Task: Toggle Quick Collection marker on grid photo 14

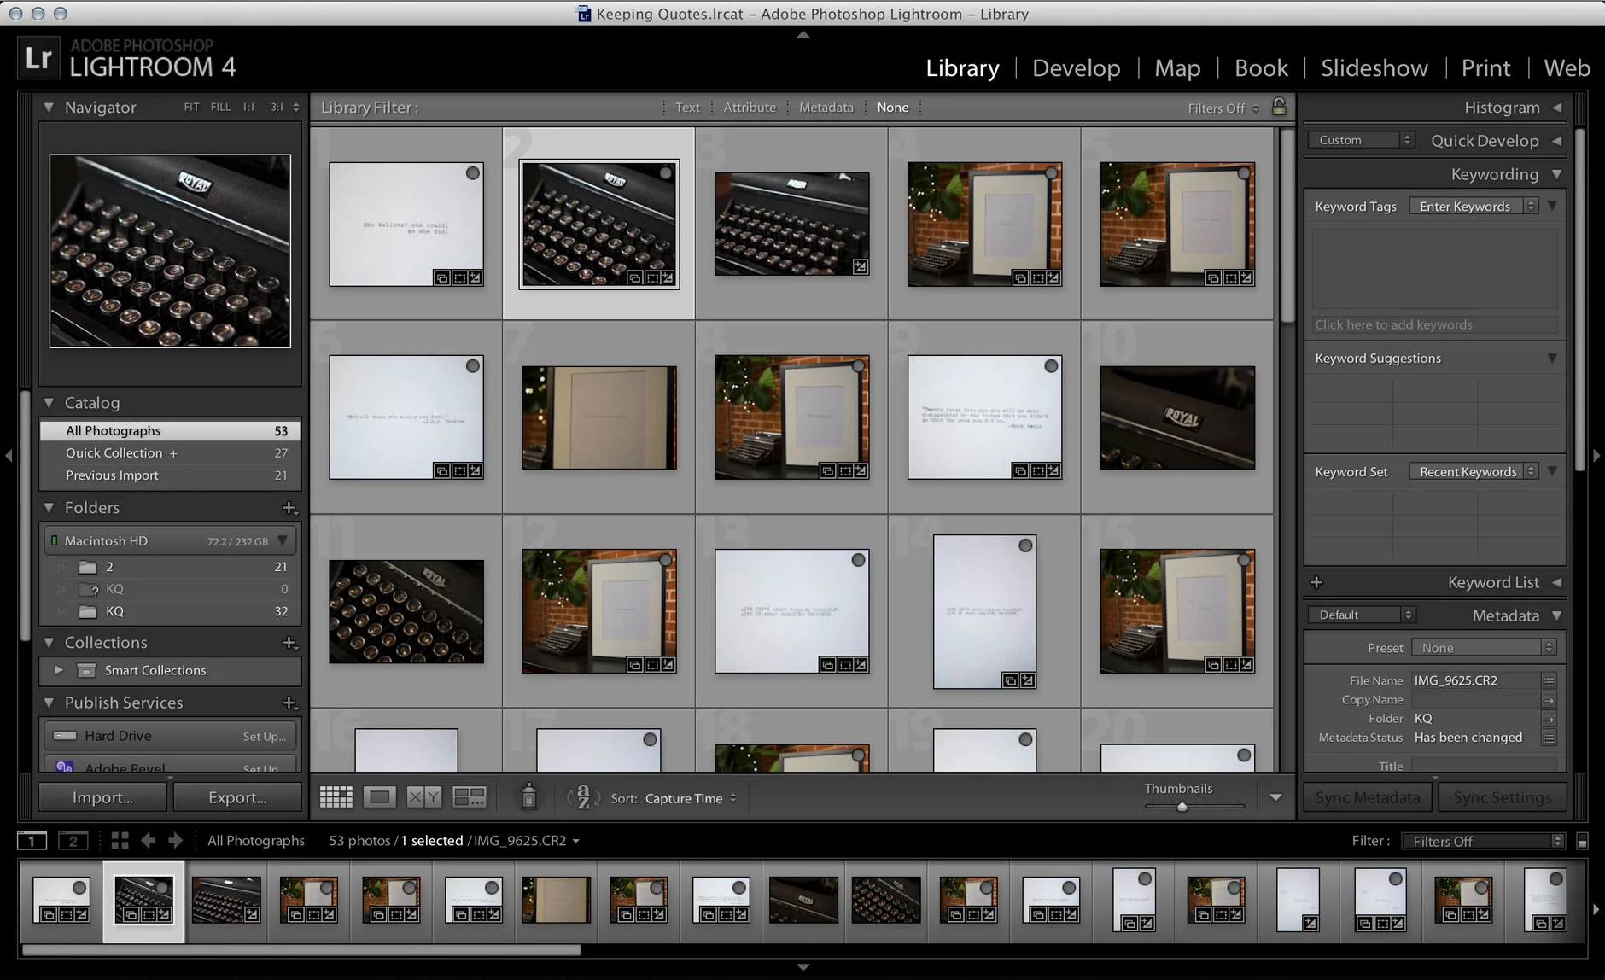Action: [1025, 545]
